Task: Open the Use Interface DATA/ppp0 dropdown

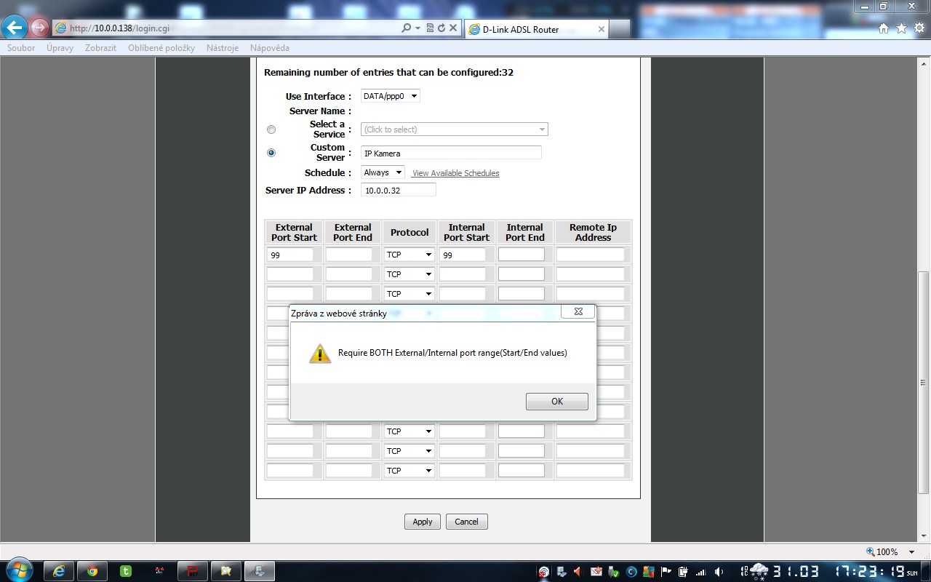Action: (x=391, y=96)
